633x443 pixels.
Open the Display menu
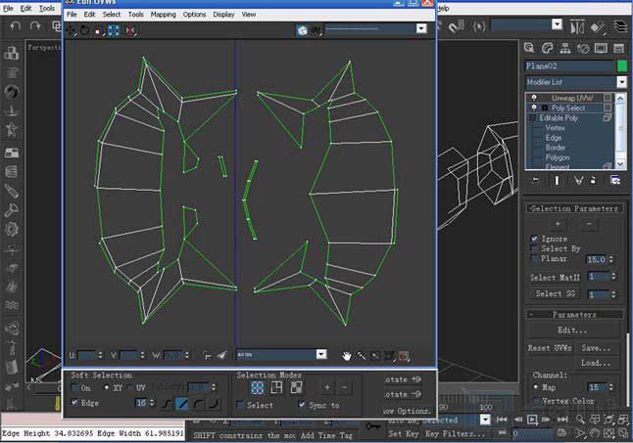(223, 14)
